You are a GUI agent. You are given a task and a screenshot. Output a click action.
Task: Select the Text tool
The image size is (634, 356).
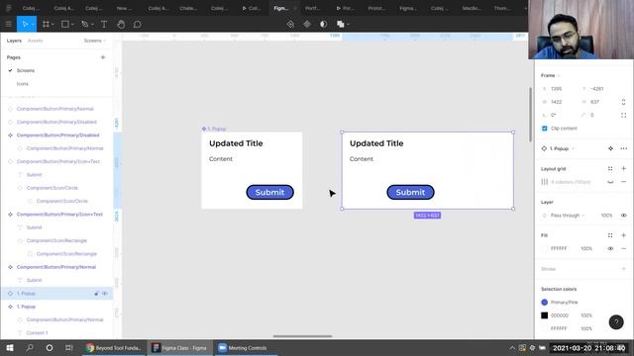(104, 24)
